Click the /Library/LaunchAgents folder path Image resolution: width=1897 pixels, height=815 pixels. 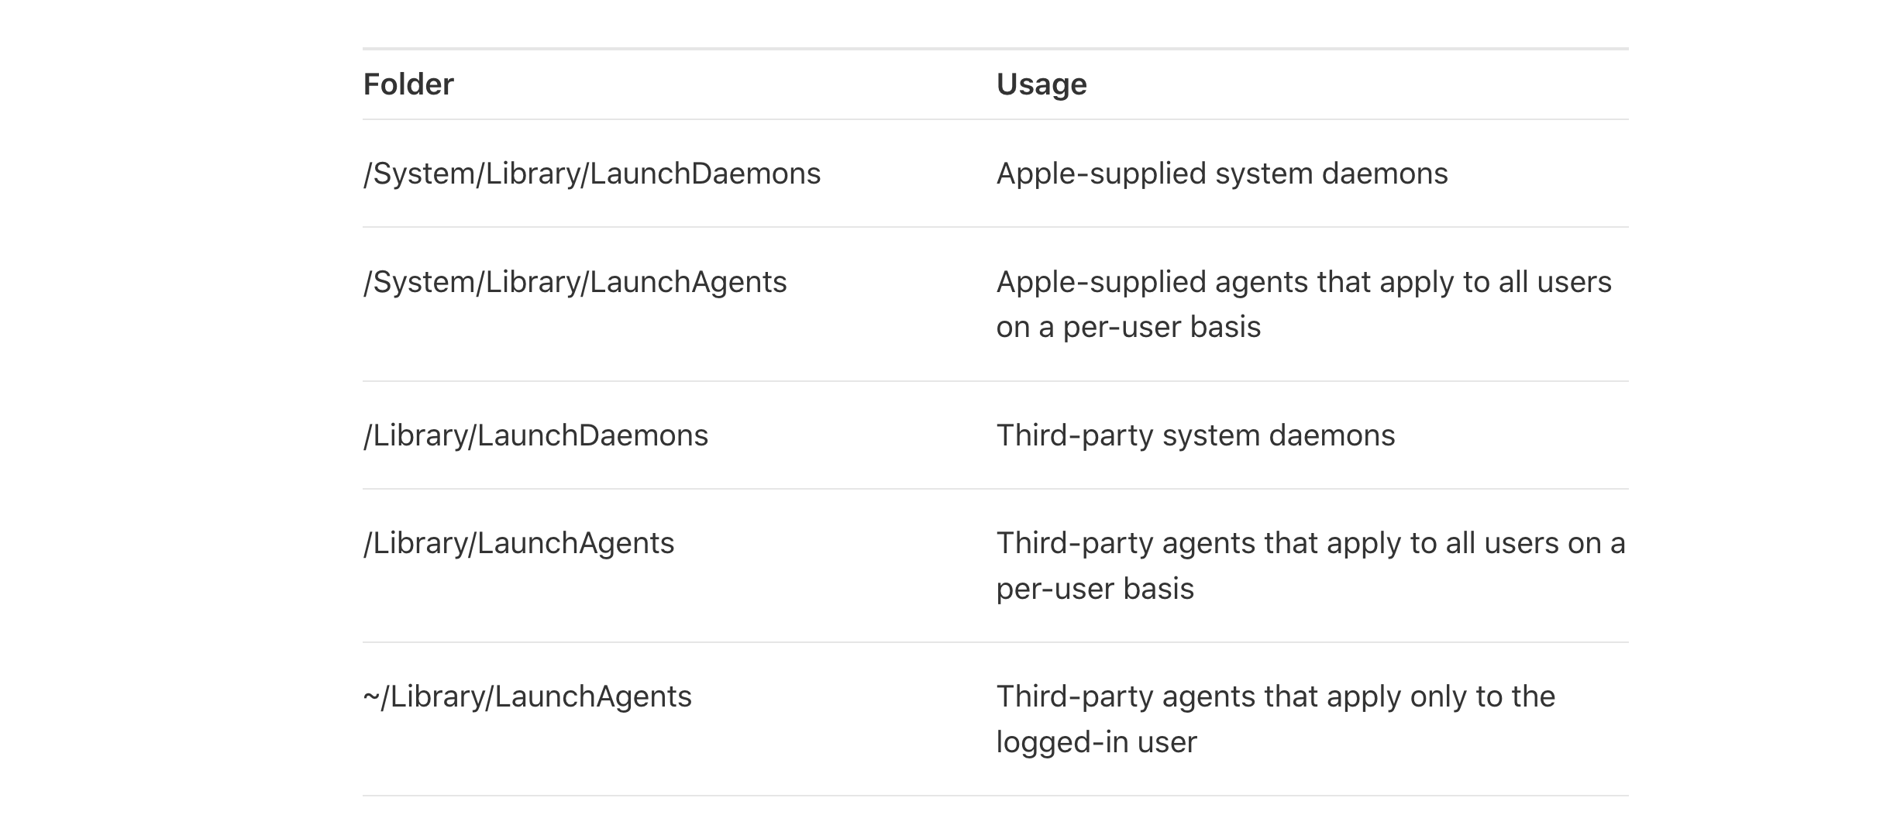coord(519,543)
